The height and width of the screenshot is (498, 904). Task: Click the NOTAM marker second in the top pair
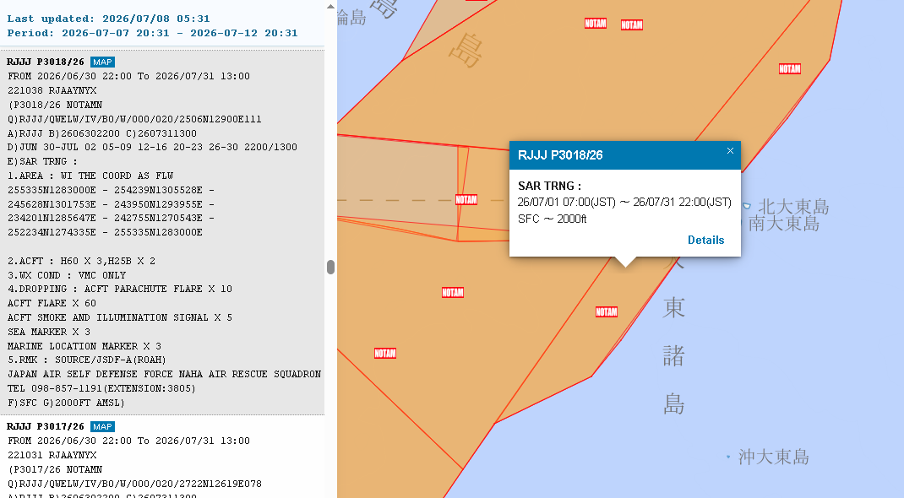click(x=632, y=24)
